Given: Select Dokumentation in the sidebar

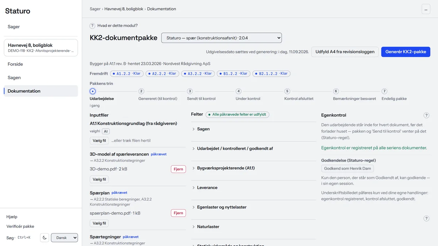Looking at the screenshot, I should [41, 91].
